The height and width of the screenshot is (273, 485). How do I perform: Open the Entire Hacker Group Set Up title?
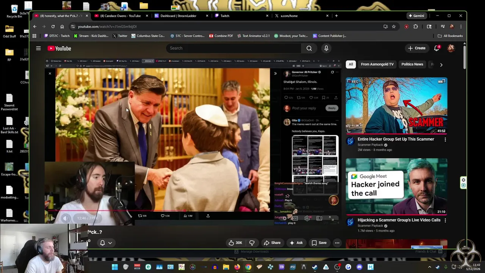pos(396,139)
